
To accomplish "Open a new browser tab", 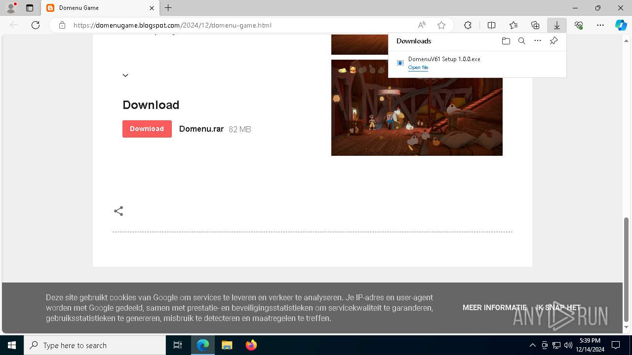I will (x=168, y=8).
